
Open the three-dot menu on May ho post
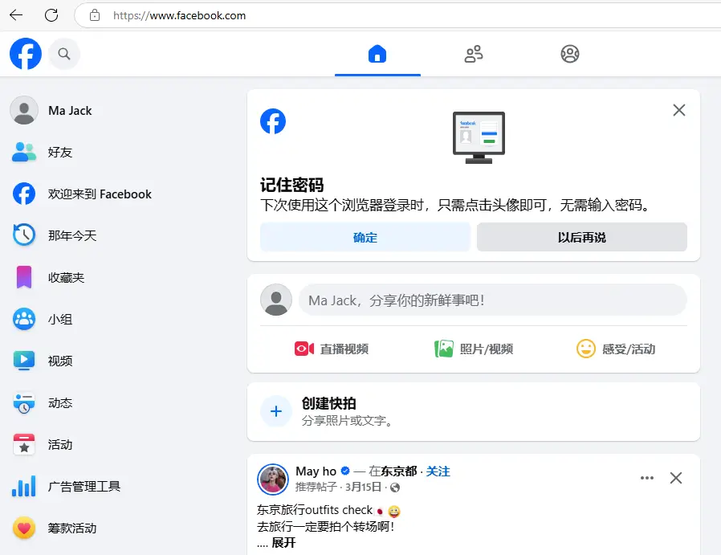coord(647,478)
